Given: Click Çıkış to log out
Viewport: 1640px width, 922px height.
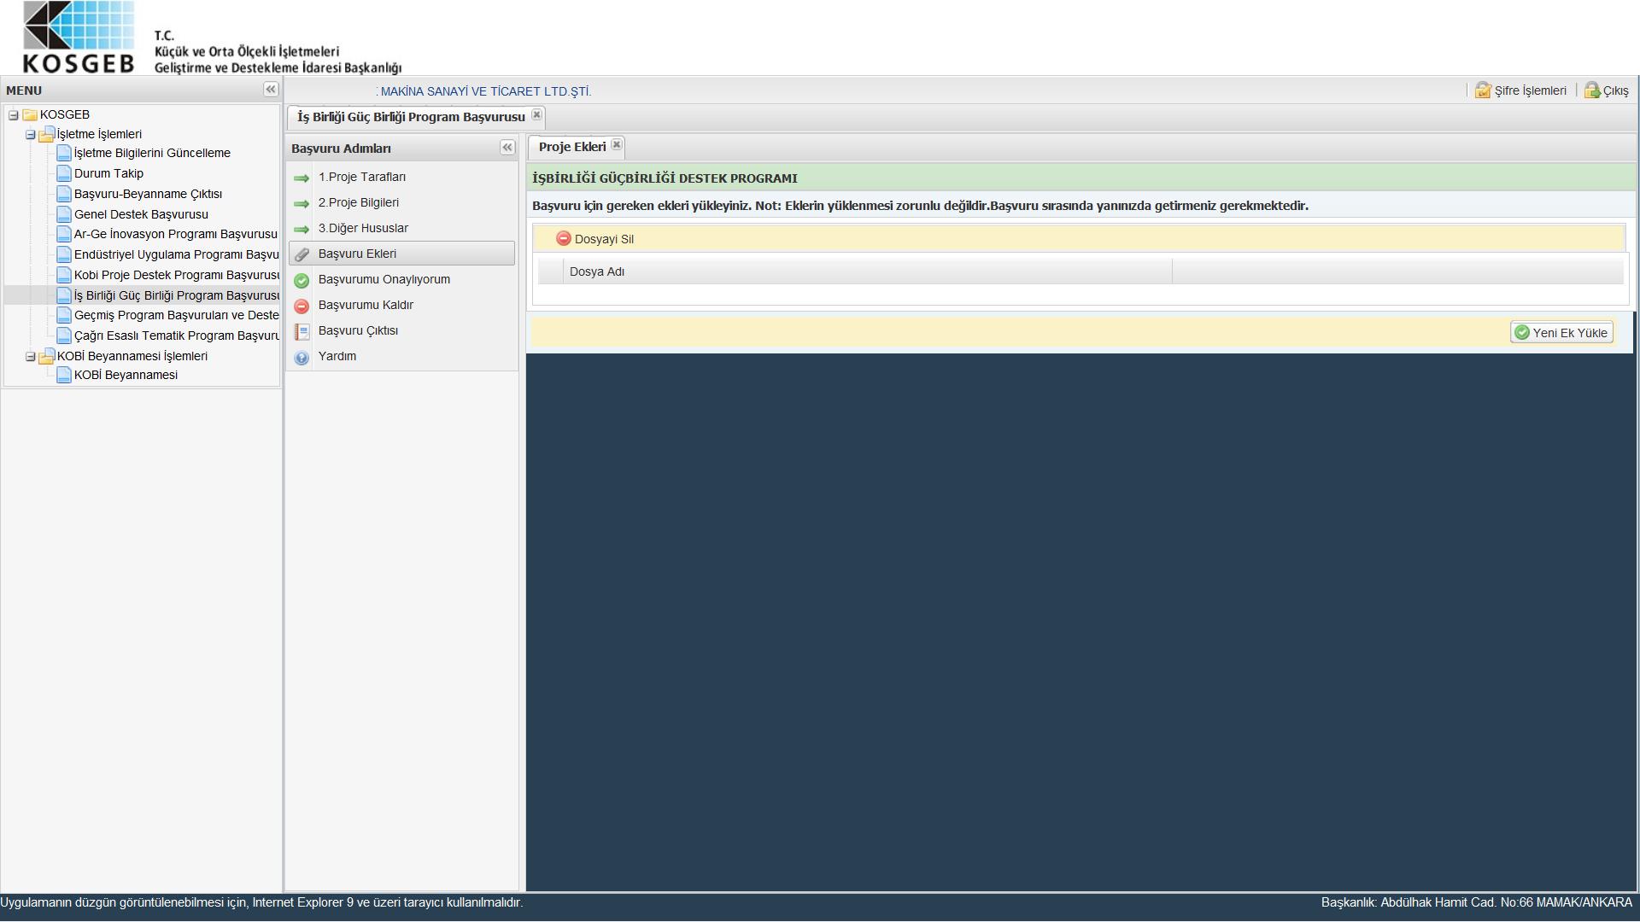Looking at the screenshot, I should [x=1607, y=90].
